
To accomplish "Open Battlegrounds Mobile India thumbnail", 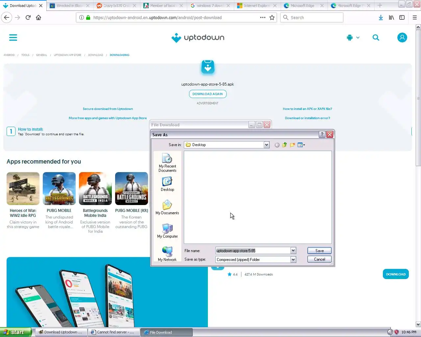I will [95, 189].
